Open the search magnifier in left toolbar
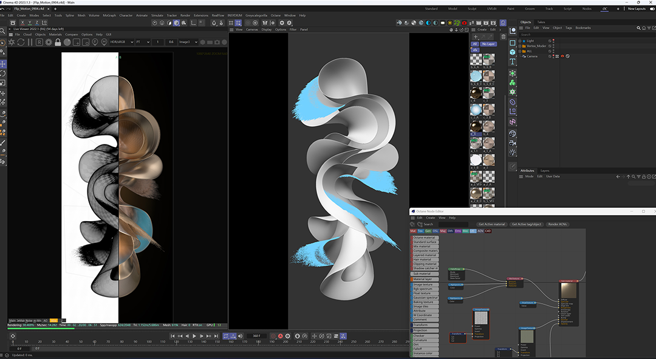 3,32
